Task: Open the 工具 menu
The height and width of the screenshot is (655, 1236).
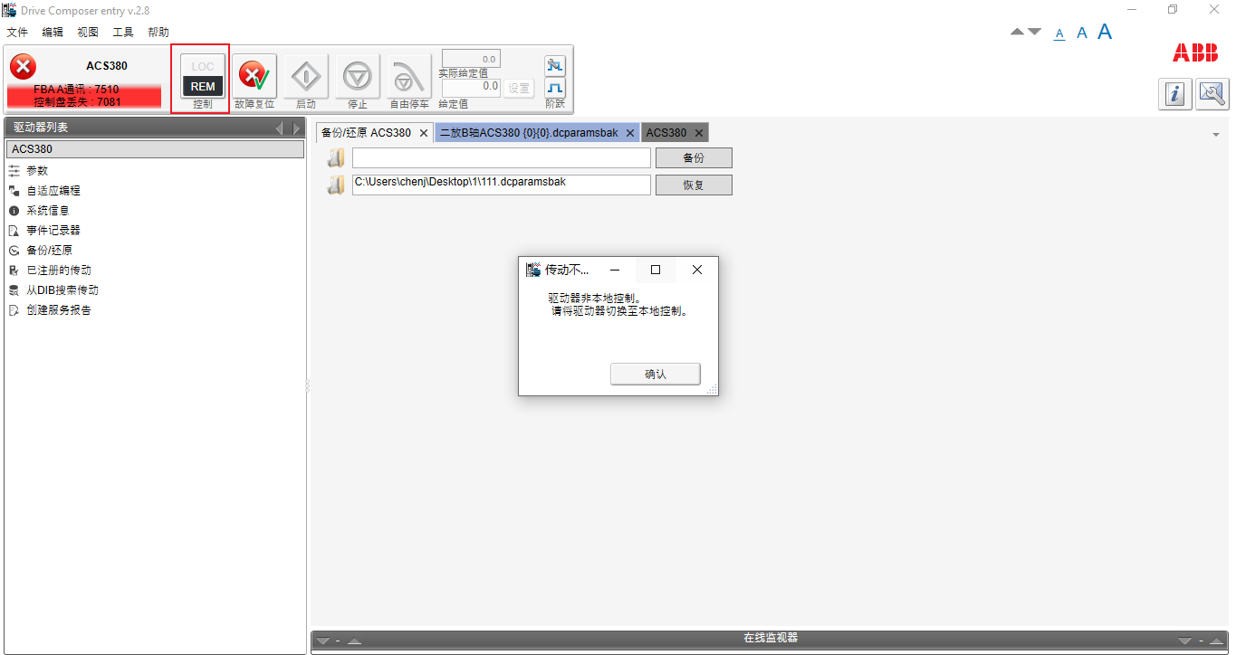Action: pyautogui.click(x=123, y=32)
